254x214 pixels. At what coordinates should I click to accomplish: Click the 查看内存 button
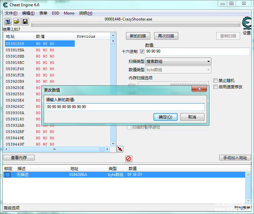pos(19,158)
